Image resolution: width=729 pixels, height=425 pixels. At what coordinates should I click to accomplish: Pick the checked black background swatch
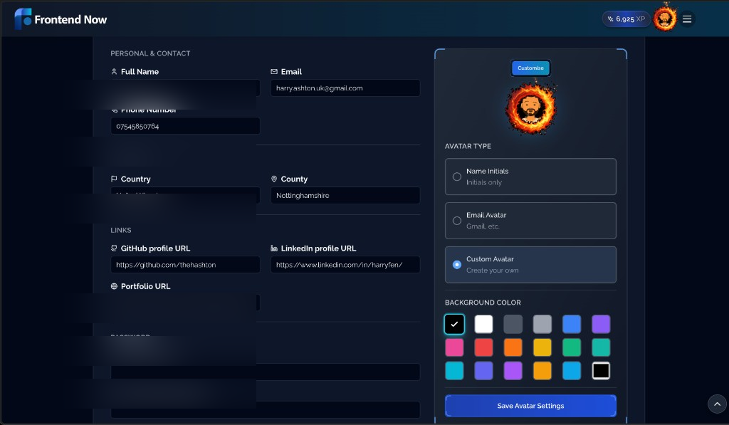[454, 324]
